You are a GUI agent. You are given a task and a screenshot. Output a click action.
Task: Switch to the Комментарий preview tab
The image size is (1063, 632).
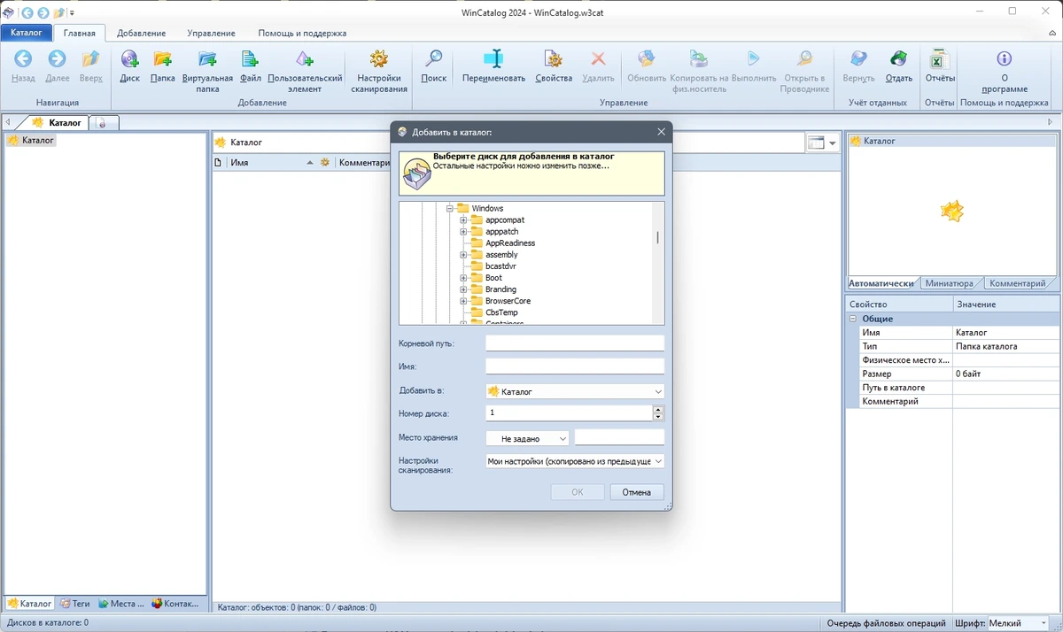1017,283
